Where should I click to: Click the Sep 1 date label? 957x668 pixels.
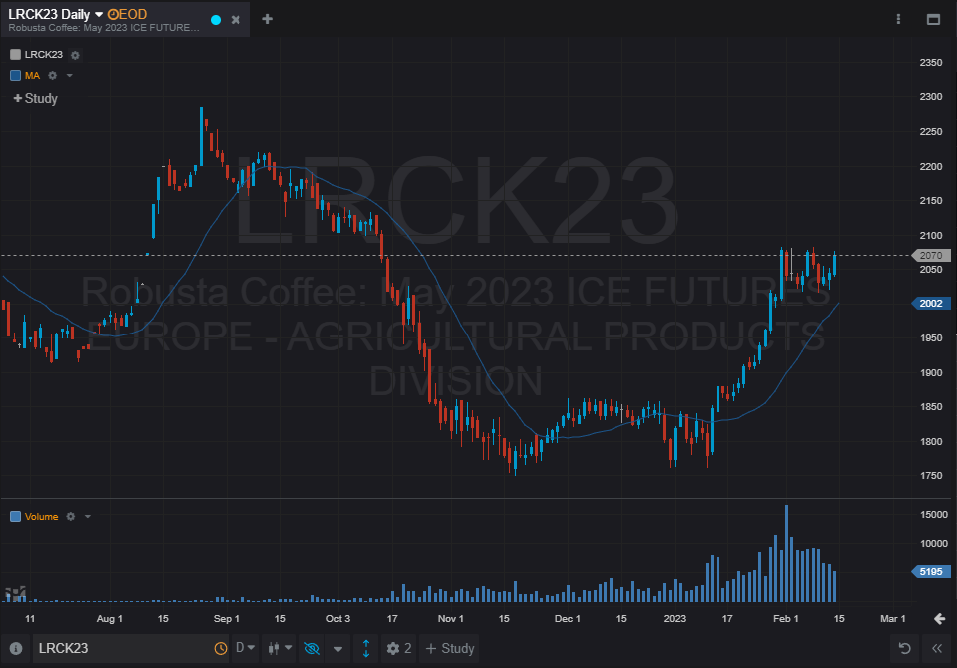point(226,618)
